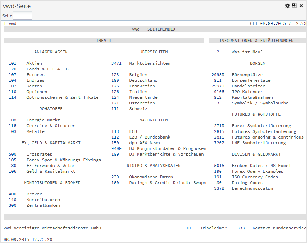
Task: Close the vwd-Seite panel
Action: pos(301,6)
